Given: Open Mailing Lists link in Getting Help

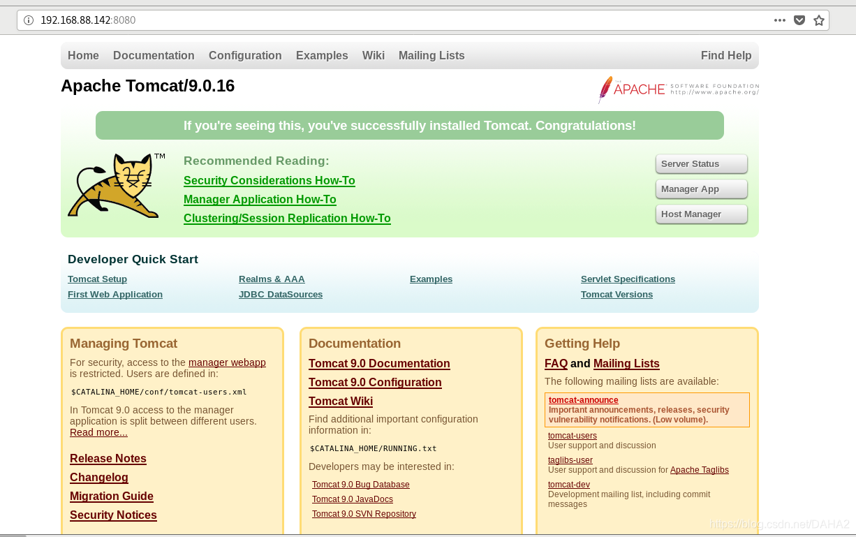Looking at the screenshot, I should click(626, 363).
